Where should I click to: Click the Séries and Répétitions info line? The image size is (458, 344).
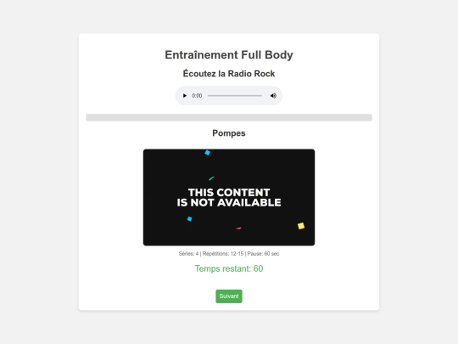229,254
